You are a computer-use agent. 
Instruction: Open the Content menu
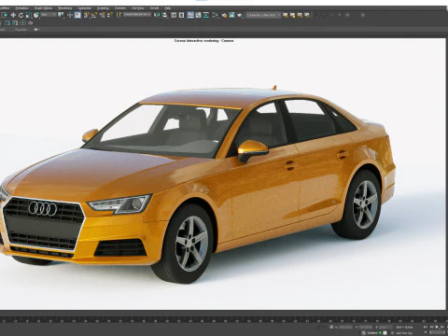[x=120, y=8]
